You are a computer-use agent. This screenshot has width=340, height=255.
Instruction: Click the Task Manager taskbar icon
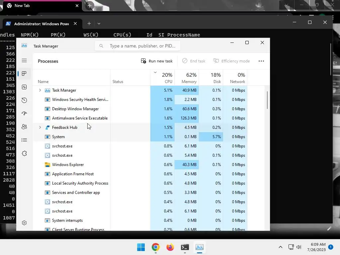coord(200,247)
